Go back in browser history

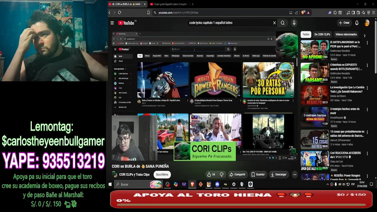(110, 13)
